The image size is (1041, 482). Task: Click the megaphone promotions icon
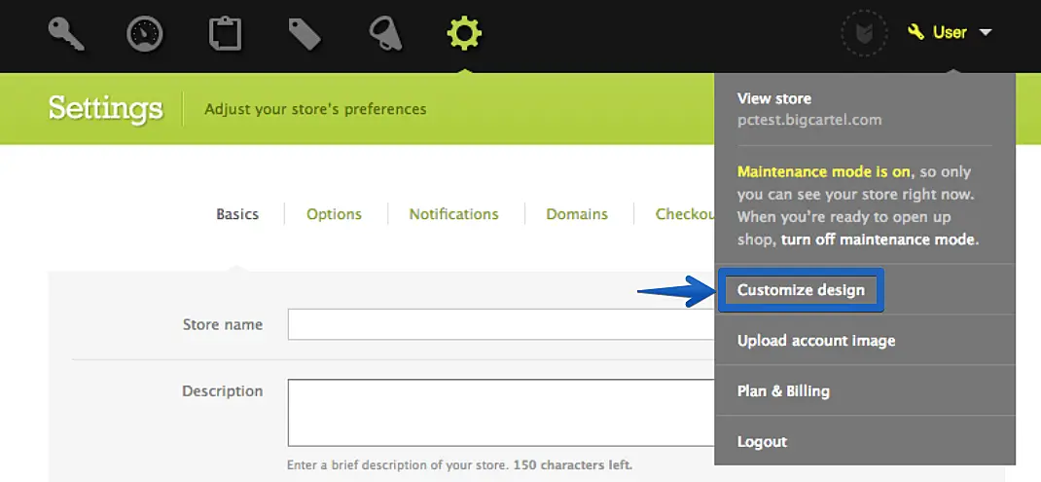(385, 34)
